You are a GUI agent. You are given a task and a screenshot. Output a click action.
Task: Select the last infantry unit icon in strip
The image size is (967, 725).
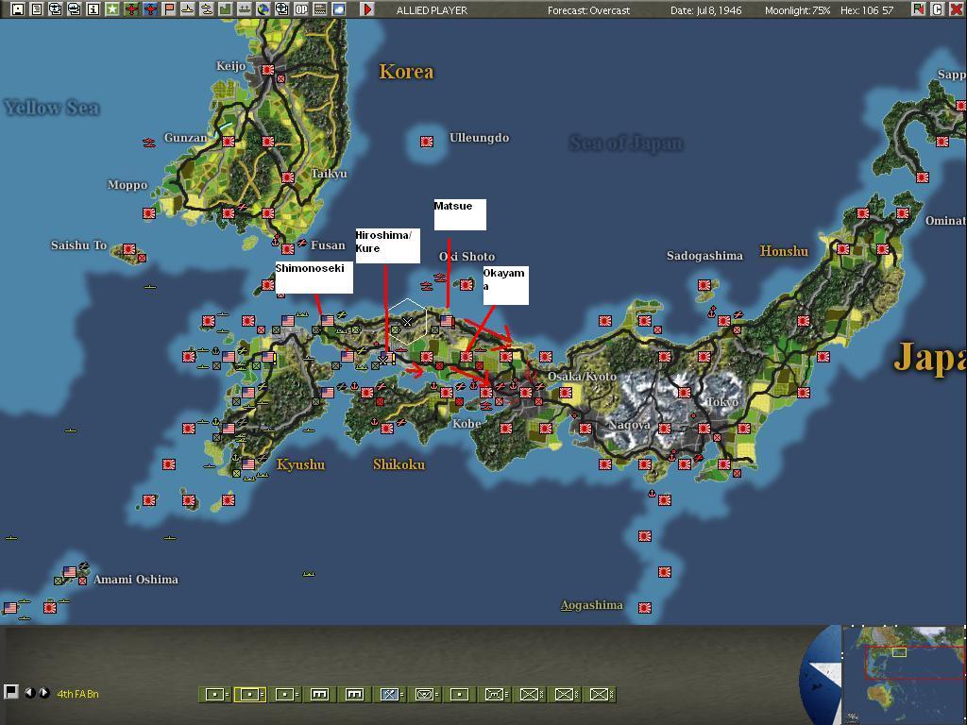600,694
